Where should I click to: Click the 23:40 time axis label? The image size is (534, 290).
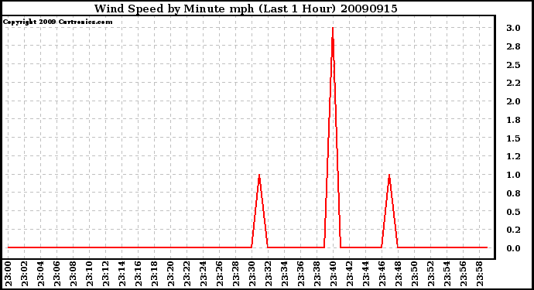point(333,274)
